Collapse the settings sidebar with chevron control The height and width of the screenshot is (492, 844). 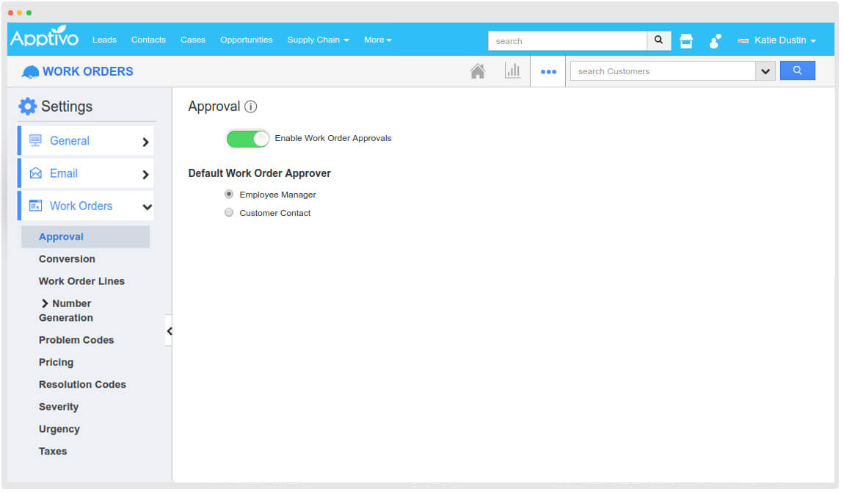[x=170, y=330]
